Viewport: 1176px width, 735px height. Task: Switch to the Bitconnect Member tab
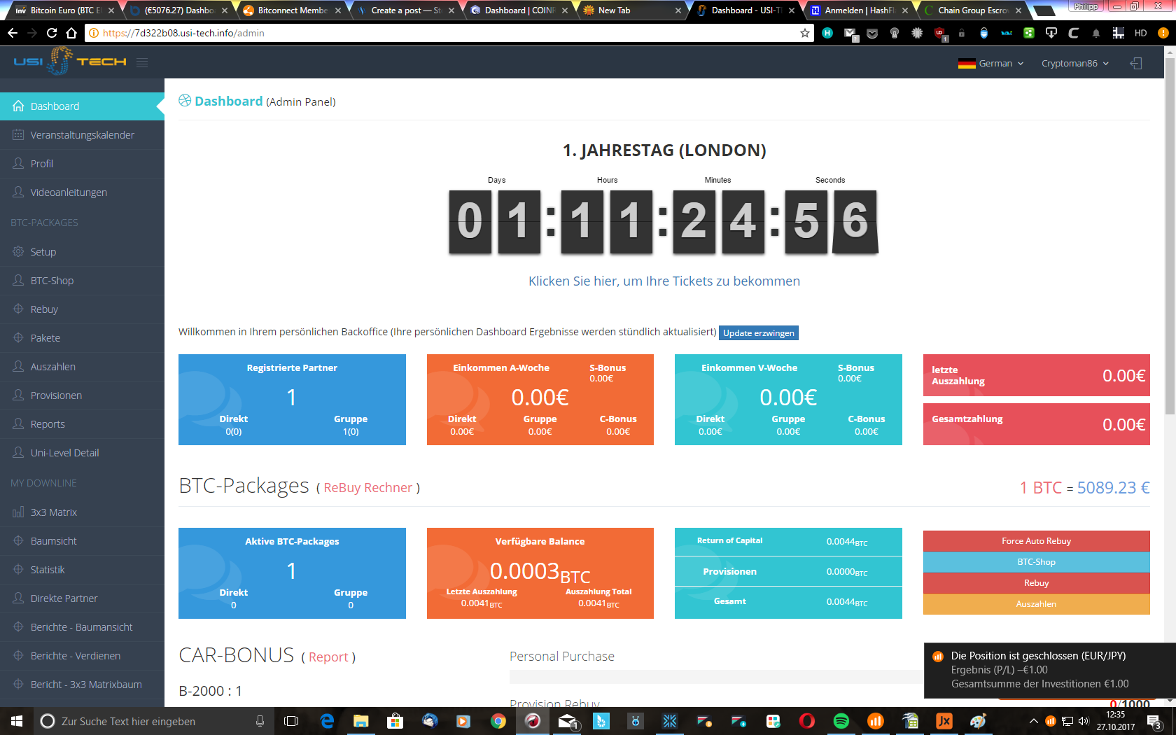tap(292, 10)
